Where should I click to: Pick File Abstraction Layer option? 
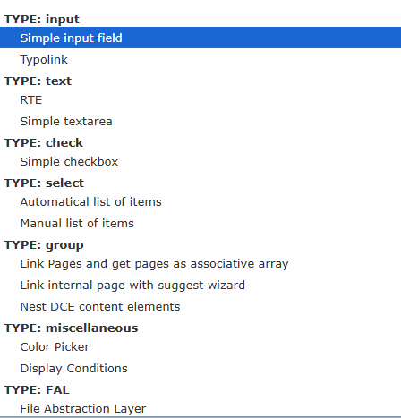click(x=200, y=408)
